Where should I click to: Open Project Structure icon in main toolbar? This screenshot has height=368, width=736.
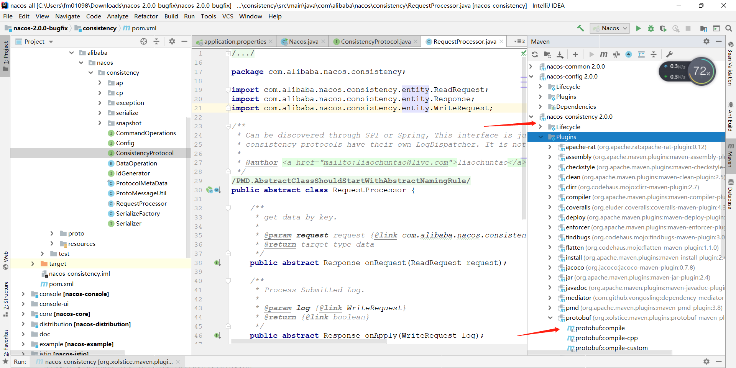(704, 28)
